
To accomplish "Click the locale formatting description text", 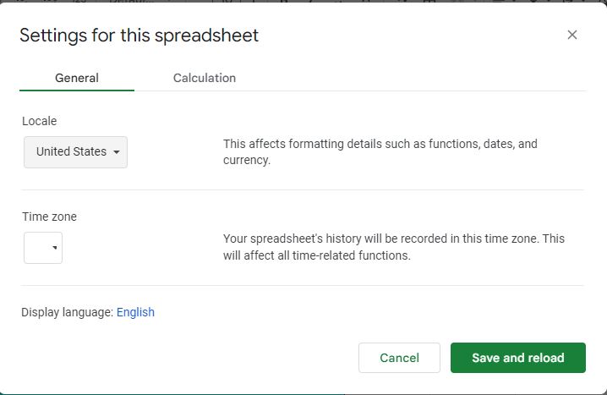I will [380, 151].
